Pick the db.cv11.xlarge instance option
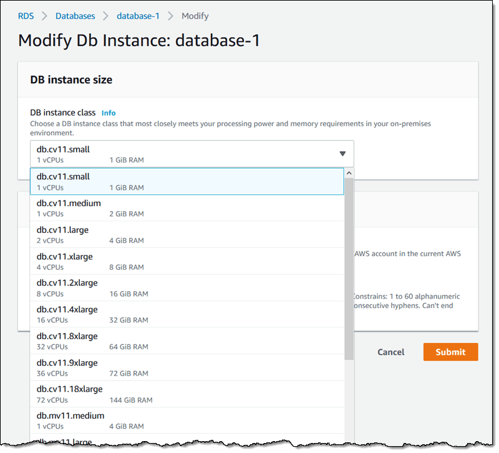The image size is (499, 453). [187, 261]
